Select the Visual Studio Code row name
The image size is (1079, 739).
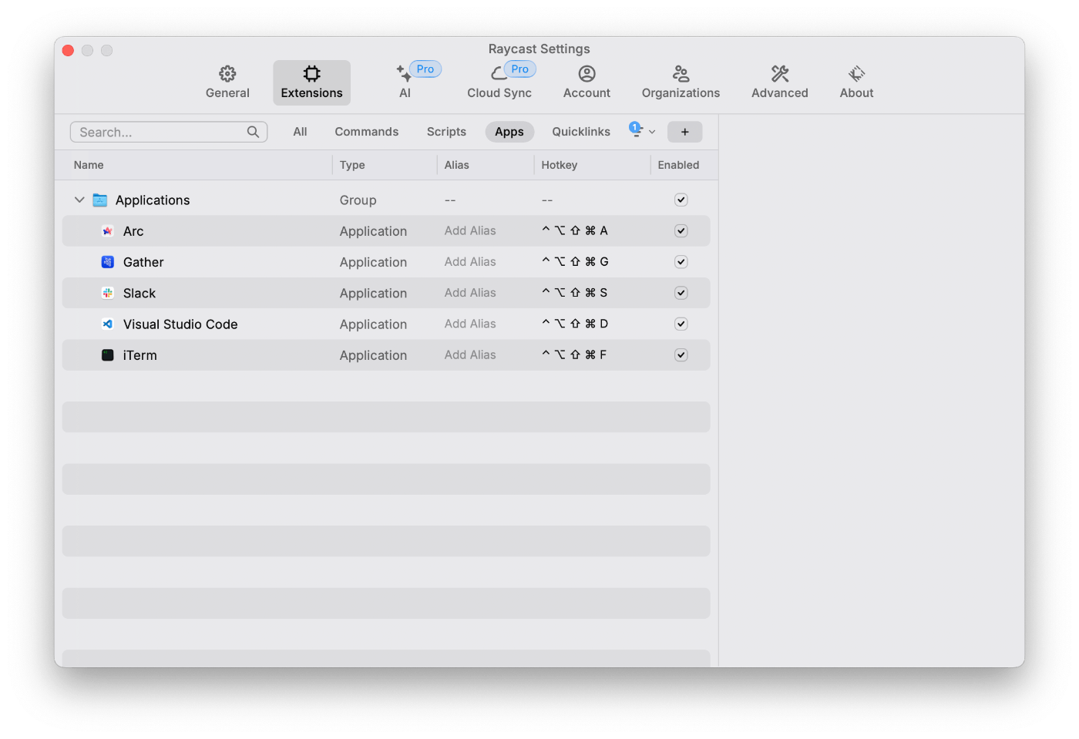[180, 324]
